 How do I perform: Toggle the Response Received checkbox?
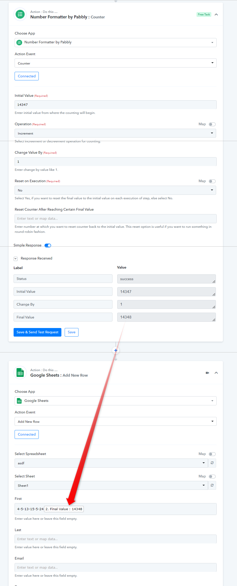pos(16,258)
